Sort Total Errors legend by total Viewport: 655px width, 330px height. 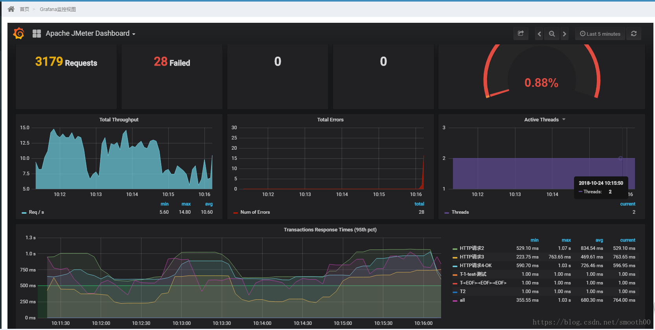419,204
